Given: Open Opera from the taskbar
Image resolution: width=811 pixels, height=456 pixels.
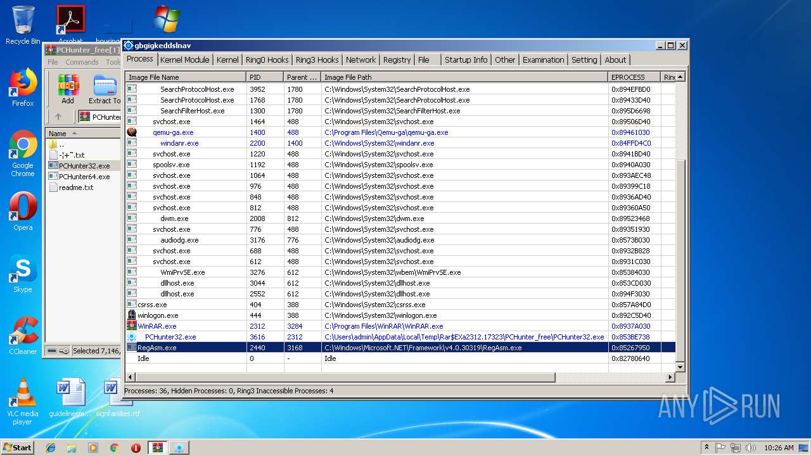Looking at the screenshot, I should click(136, 448).
